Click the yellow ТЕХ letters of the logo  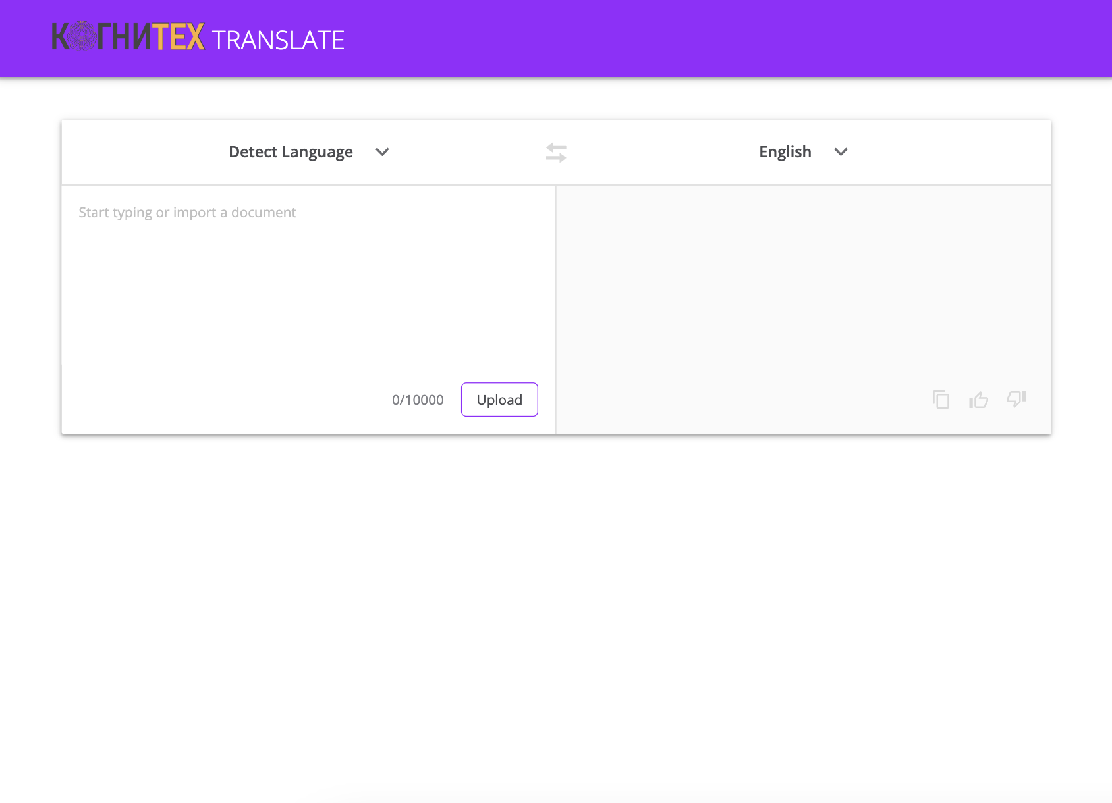179,37
